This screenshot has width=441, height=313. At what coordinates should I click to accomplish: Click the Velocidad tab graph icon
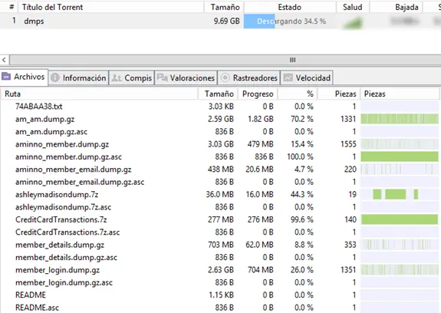(288, 77)
